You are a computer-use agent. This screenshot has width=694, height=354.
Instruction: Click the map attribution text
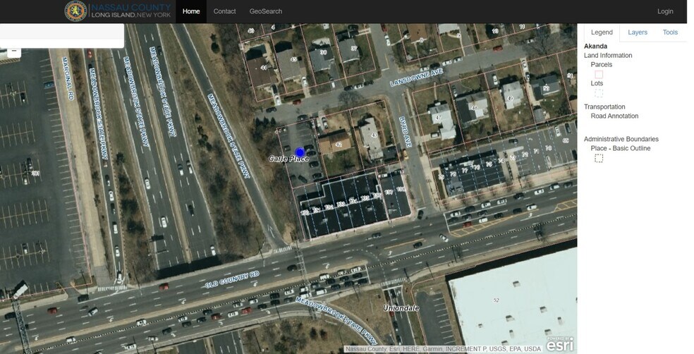click(443, 349)
